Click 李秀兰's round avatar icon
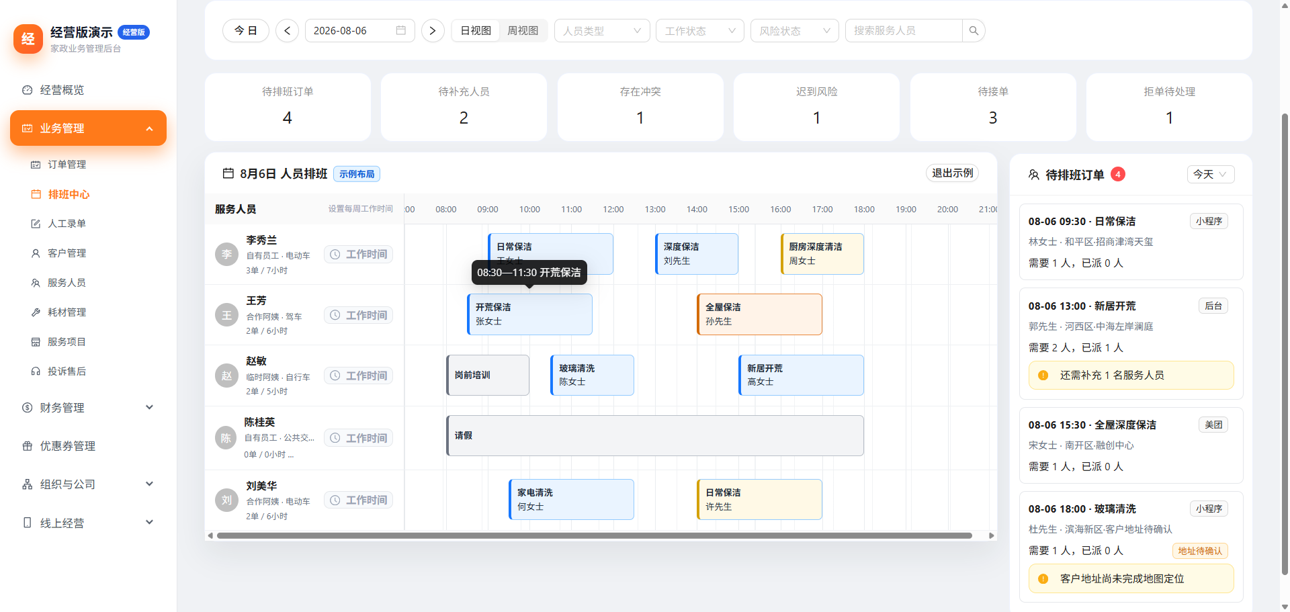1290x612 pixels. 227,255
